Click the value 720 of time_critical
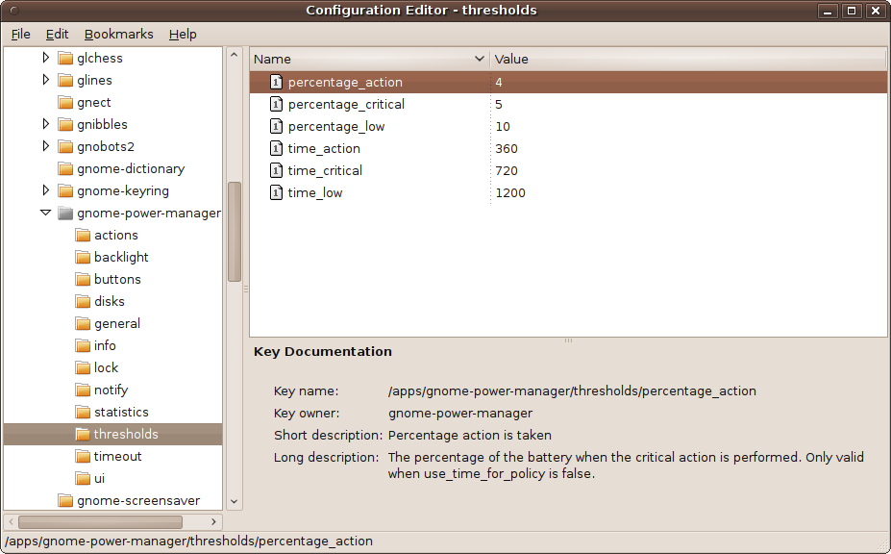The height and width of the screenshot is (554, 891). click(507, 170)
